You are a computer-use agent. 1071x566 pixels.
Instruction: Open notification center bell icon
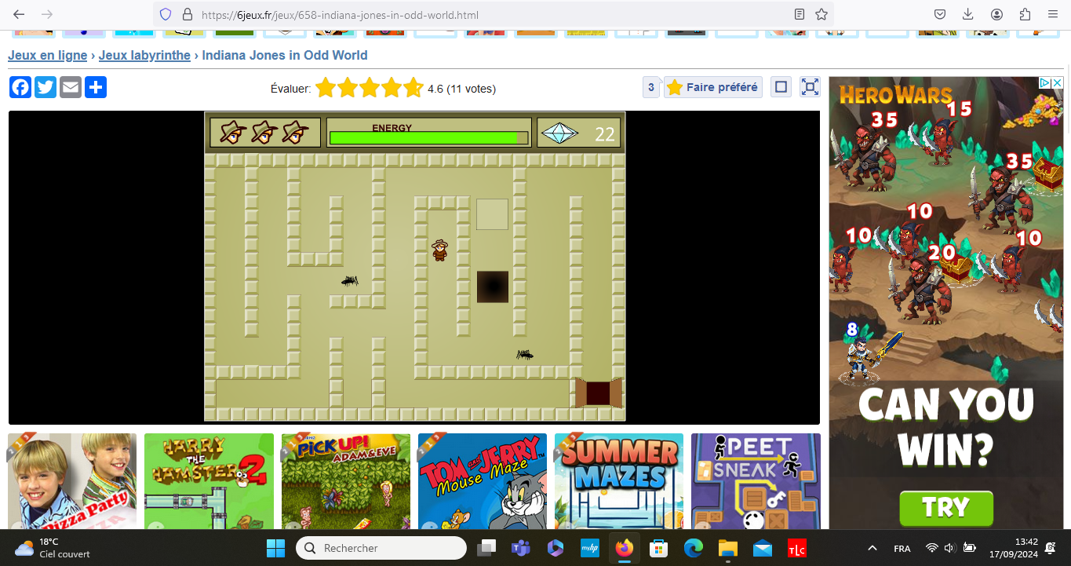(x=1051, y=548)
